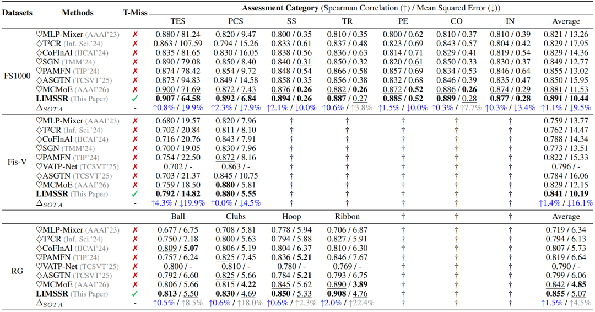This screenshot has height=312, width=595.
Task: Select the cell "0.815 / 4.22"
Action: pyautogui.click(x=236, y=284)
